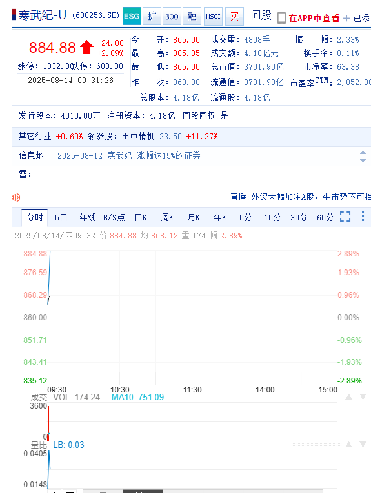Open the three-dot chart options menu

(363, 217)
